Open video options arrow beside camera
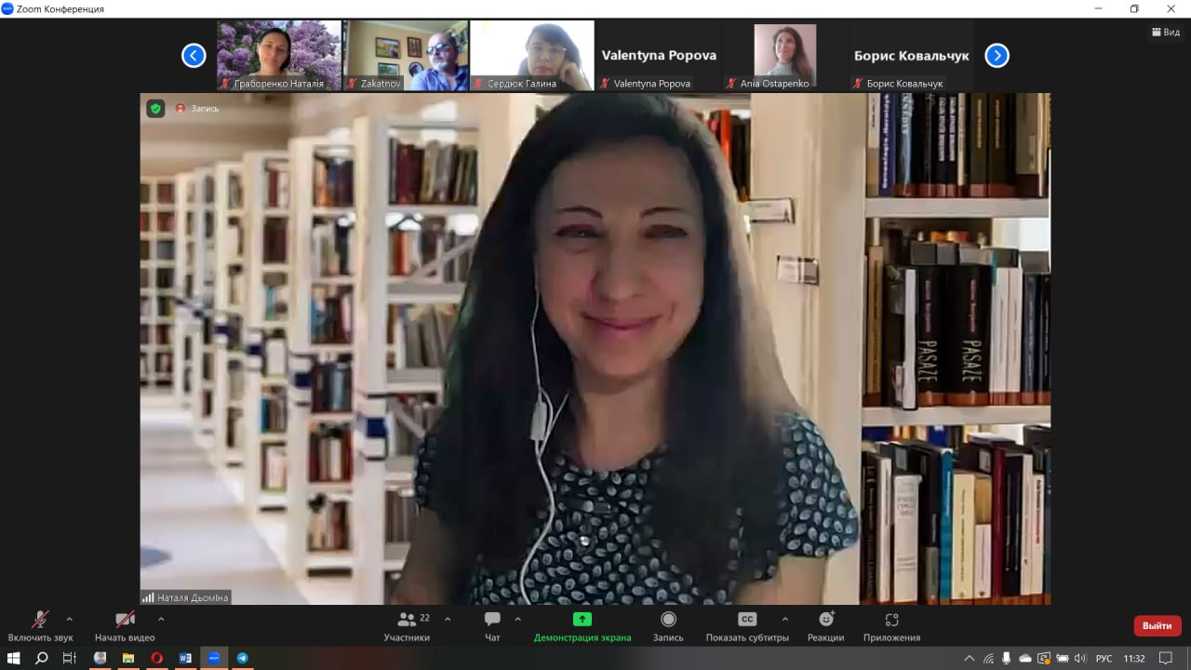This screenshot has height=670, width=1191. (161, 619)
